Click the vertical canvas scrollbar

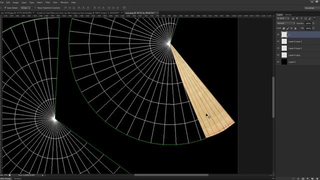273,97
